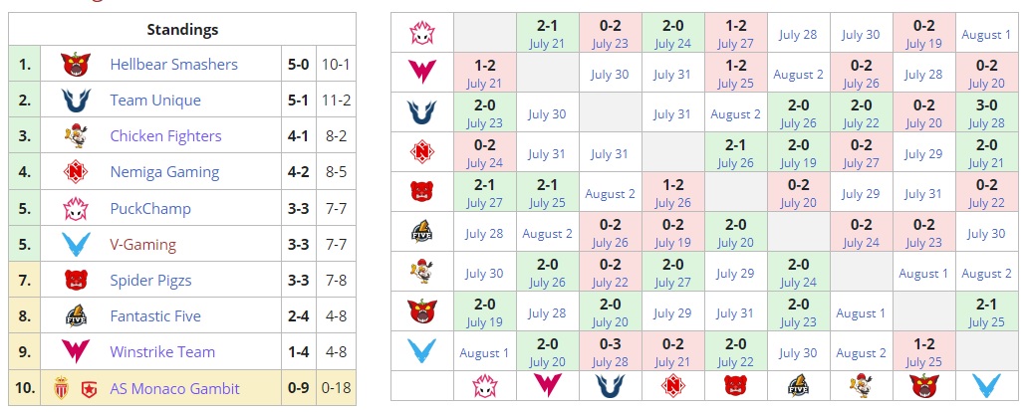Click the Spider Pigzs logo in standings
This screenshot has width=1027, height=412.
pyautogui.click(x=76, y=281)
